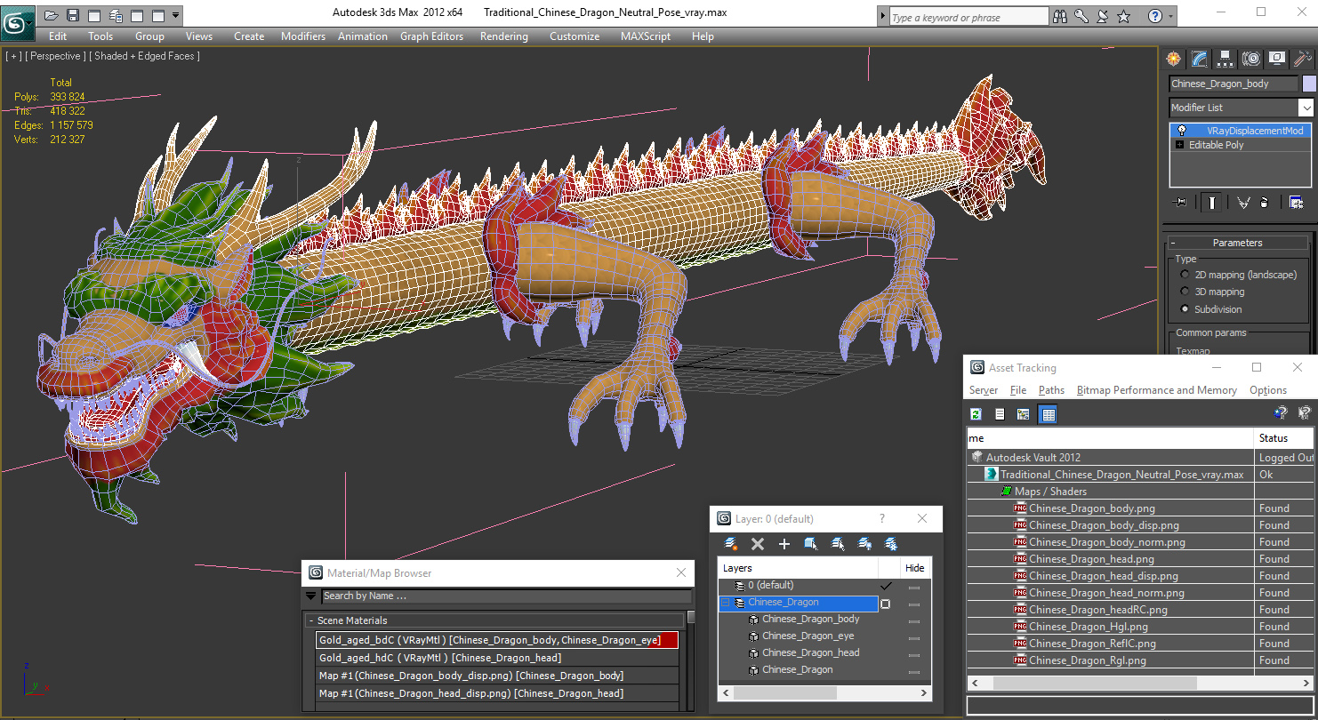This screenshot has width=1318, height=720.
Task: Collapse Maps / Shaders tree in Asset Tracking
Action: (x=1007, y=492)
